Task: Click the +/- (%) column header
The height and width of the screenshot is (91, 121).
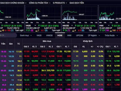Action: [x=100, y=47]
